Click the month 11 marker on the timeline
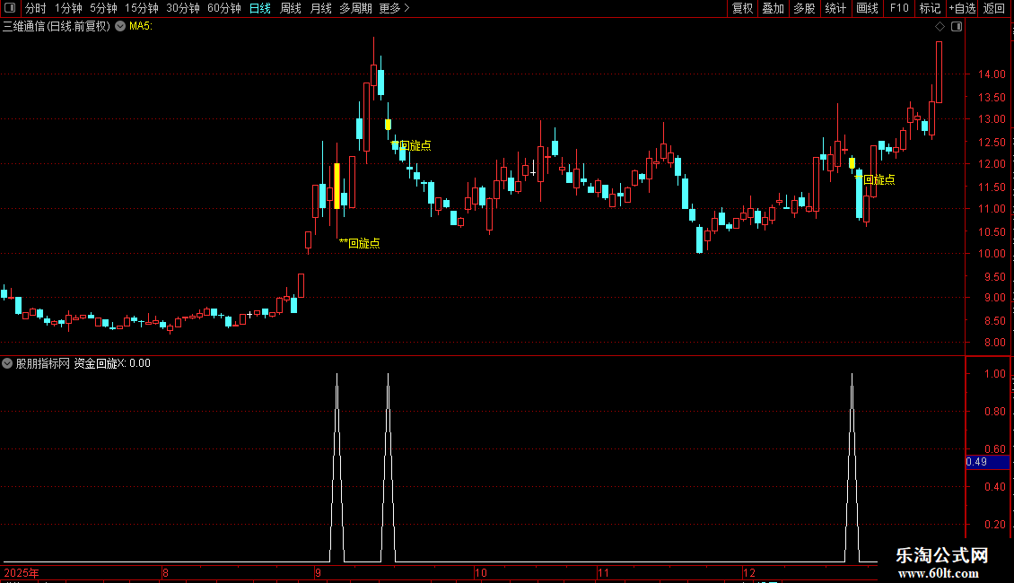1014x583 pixels. pos(603,572)
